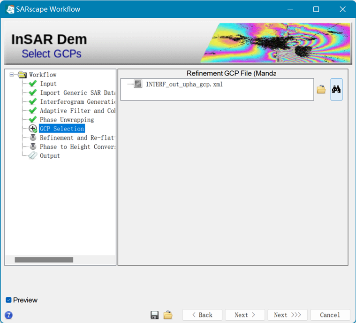Click the Back button
This screenshot has width=356, height=323.
[202, 315]
